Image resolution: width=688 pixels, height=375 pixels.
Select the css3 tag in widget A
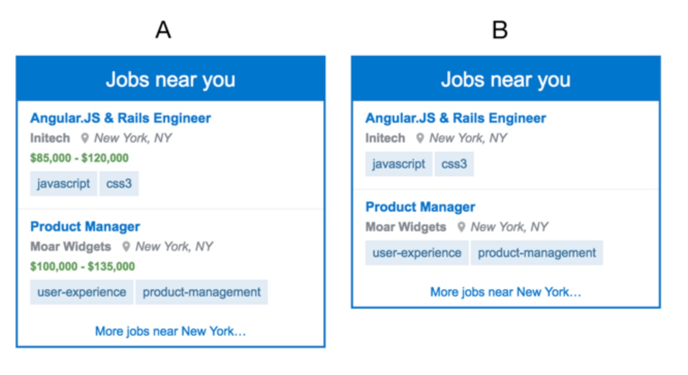(x=119, y=184)
